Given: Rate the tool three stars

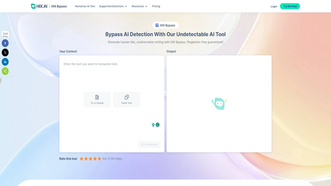Looking at the screenshot, I should tap(91, 159).
